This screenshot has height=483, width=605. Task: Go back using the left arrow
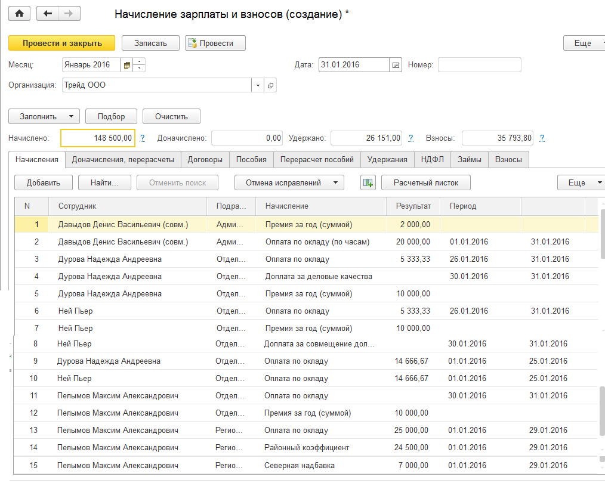[49, 14]
